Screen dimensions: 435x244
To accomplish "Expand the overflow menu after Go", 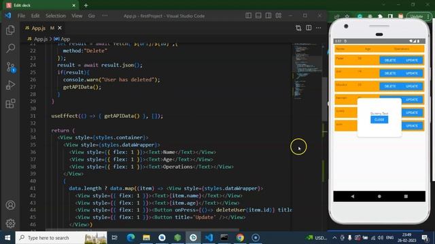I will (105, 16).
